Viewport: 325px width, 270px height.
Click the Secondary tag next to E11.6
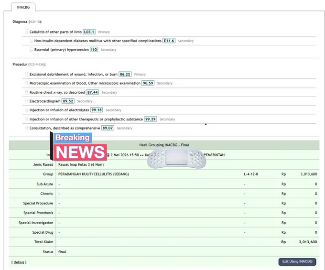click(x=186, y=41)
